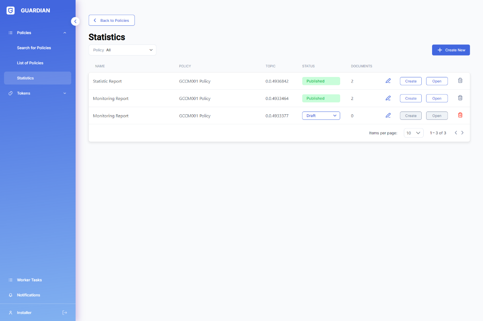Delete the Statistic Report row via trash icon
Viewport: 483px width, 321px height.
460,81
